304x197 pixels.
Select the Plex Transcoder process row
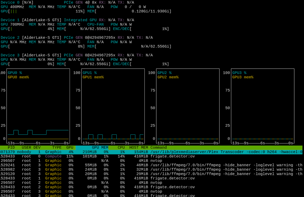coord(151,152)
